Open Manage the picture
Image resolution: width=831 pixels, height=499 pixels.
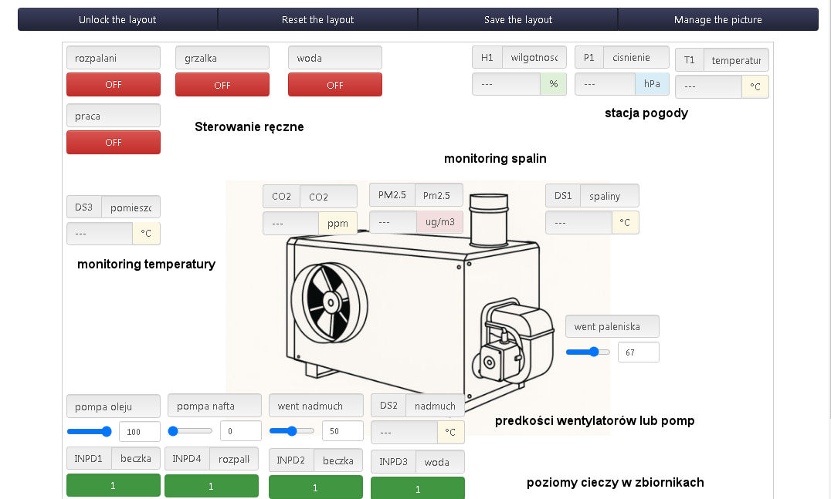717,19
